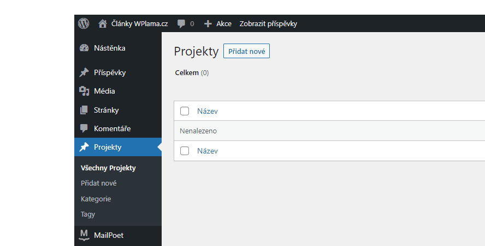Open the Kategorie submenu item
Viewport: 485px width, 246px height.
point(96,199)
